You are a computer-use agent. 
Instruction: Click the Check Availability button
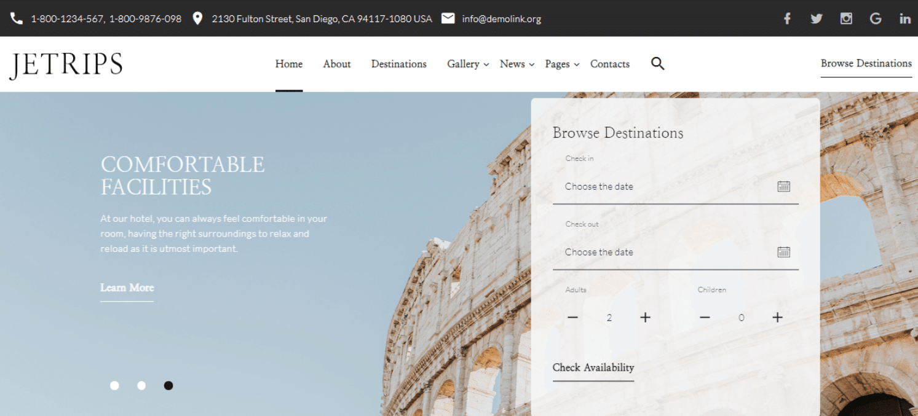593,367
